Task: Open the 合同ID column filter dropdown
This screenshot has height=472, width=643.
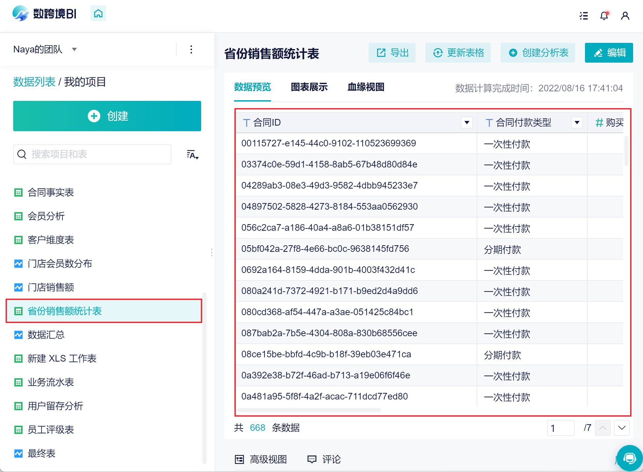Action: click(x=467, y=123)
